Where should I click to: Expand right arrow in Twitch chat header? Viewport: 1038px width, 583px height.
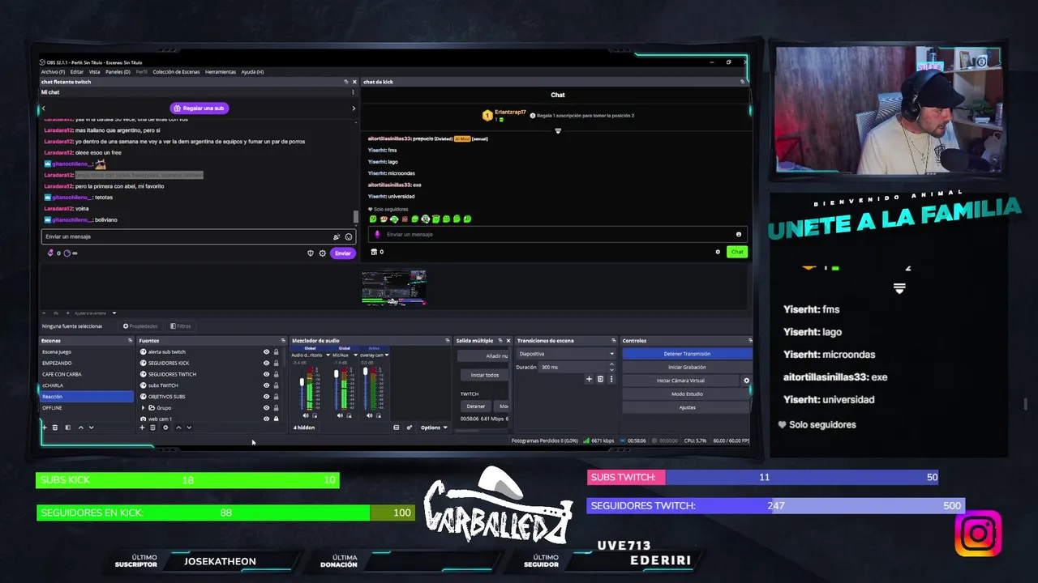click(x=353, y=109)
